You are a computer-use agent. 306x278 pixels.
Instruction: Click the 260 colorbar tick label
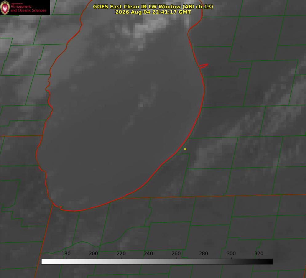point(176,253)
